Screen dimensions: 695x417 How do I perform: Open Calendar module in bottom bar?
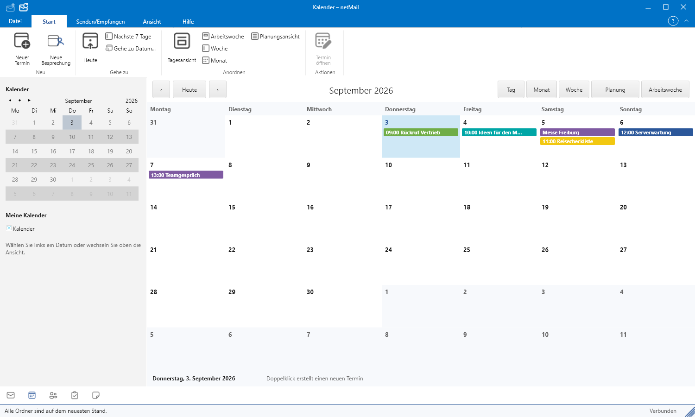point(32,395)
